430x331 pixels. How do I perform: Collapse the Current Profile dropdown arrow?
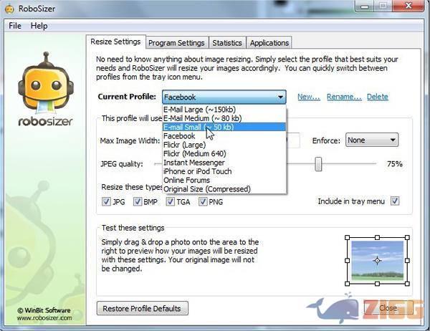click(x=279, y=97)
